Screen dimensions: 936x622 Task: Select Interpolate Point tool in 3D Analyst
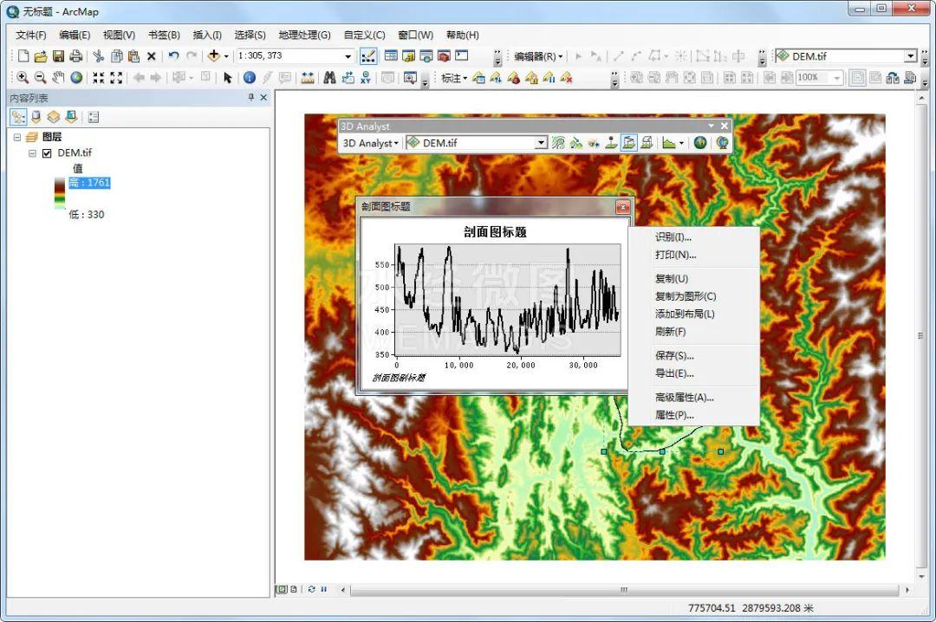tap(611, 143)
